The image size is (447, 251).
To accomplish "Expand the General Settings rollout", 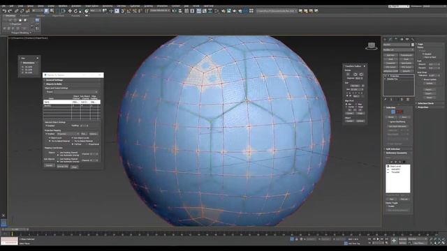I will pos(72,80).
